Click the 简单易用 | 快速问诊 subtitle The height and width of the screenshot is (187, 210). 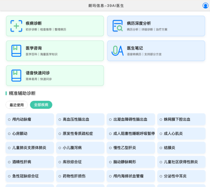[x=39, y=79]
